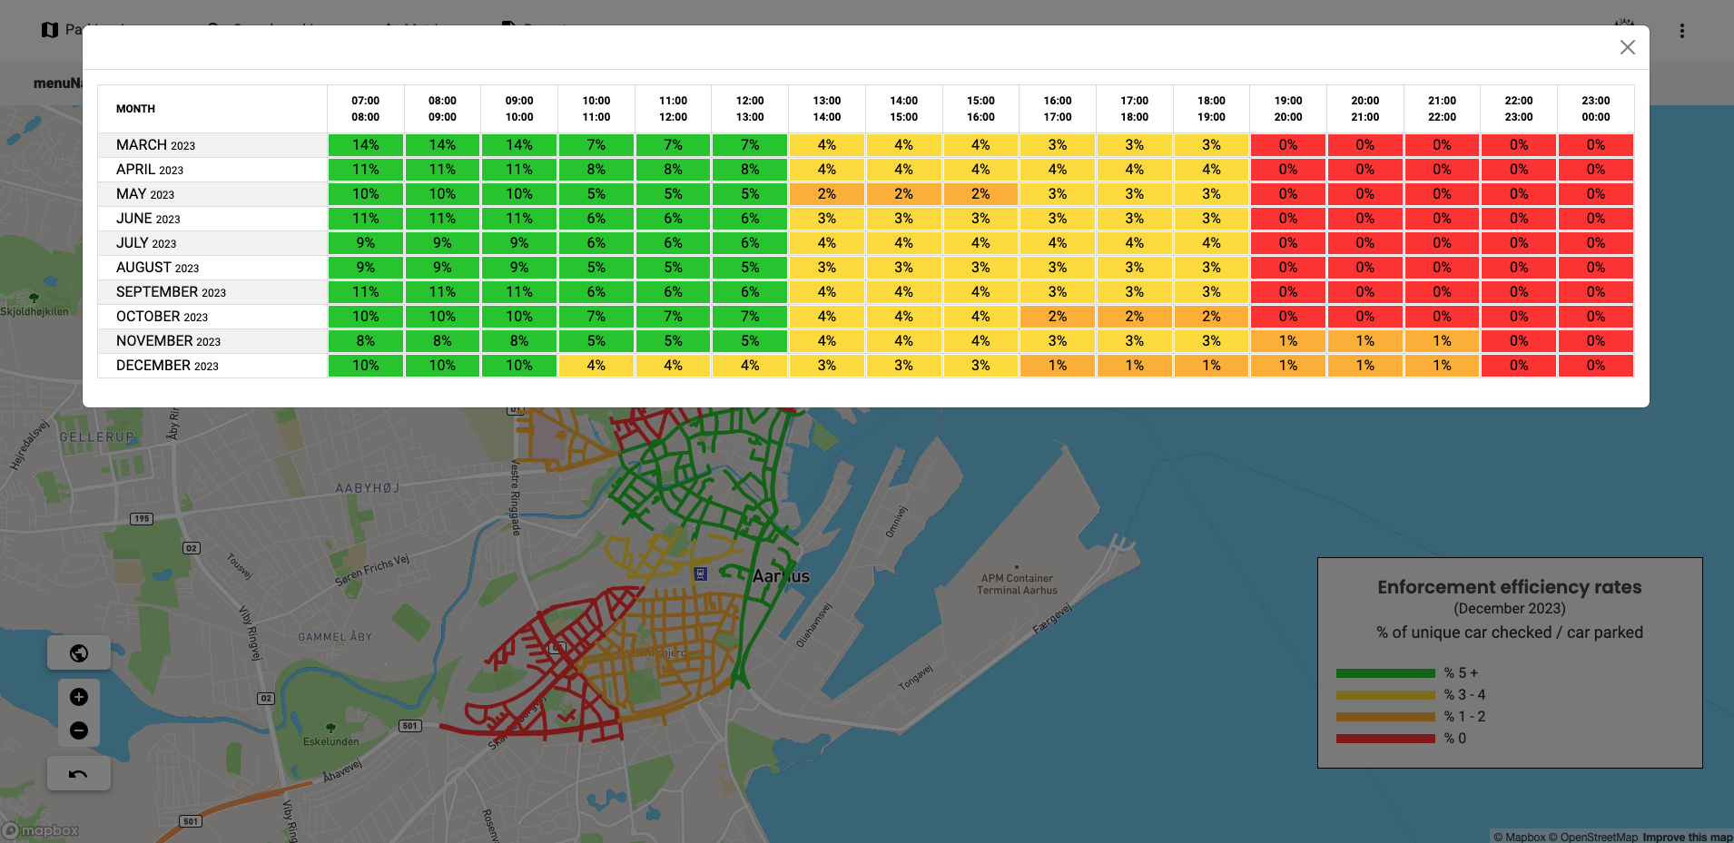Click October 2023 11:00-12:00 cell showing 7%
Image resolution: width=1734 pixels, height=843 pixels.
[673, 317]
